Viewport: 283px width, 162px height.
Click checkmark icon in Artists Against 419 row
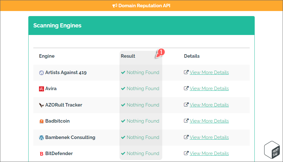point(123,72)
